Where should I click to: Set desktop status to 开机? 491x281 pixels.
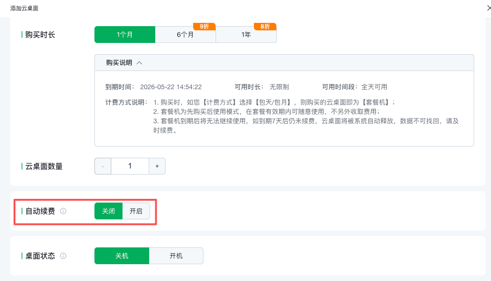(176, 256)
